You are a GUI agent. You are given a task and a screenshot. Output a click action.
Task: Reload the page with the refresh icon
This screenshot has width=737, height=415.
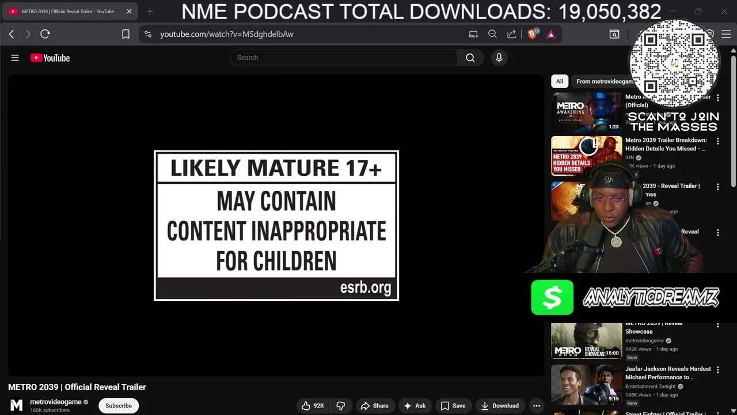click(x=45, y=34)
